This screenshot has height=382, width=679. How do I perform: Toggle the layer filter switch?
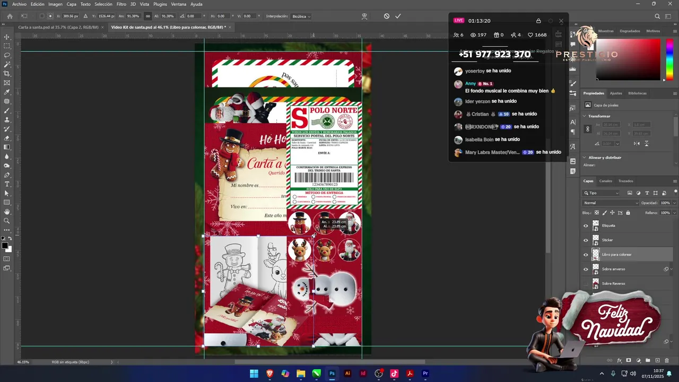(x=675, y=192)
